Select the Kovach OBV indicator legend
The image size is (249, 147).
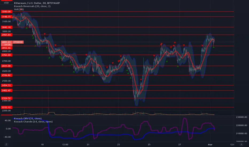28,118
